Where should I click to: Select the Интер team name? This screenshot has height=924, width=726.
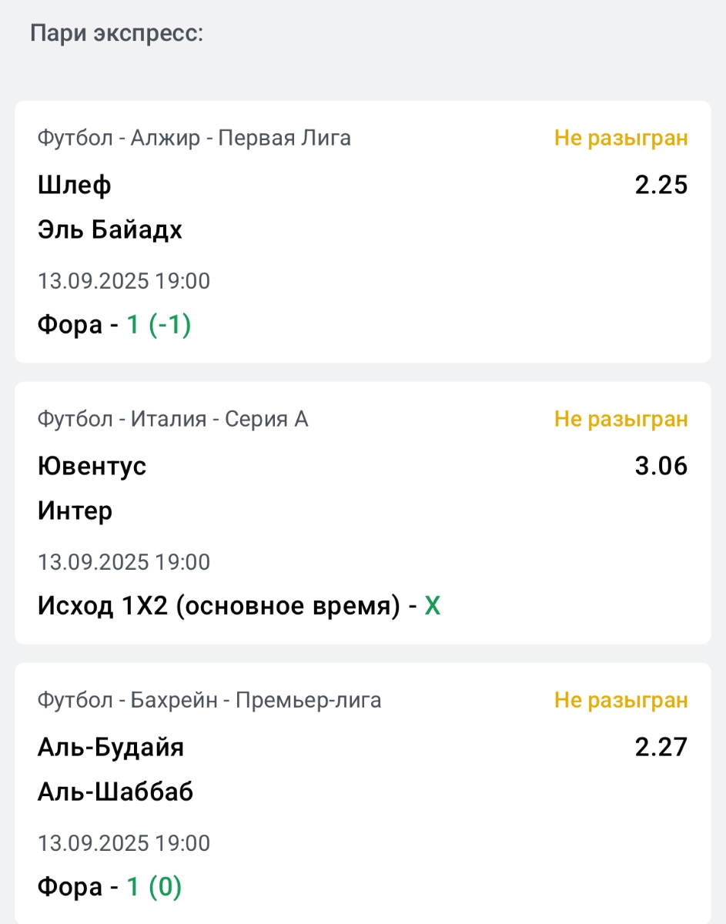coord(75,511)
